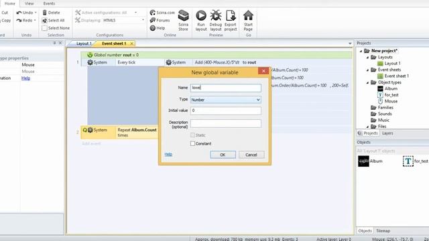429x241 pixels.
Task: Click the Cut command
Action: (5, 13)
